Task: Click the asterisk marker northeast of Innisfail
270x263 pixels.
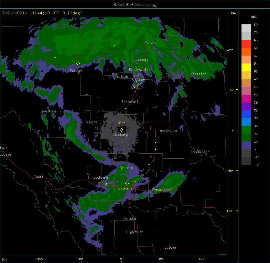Action: (157, 95)
